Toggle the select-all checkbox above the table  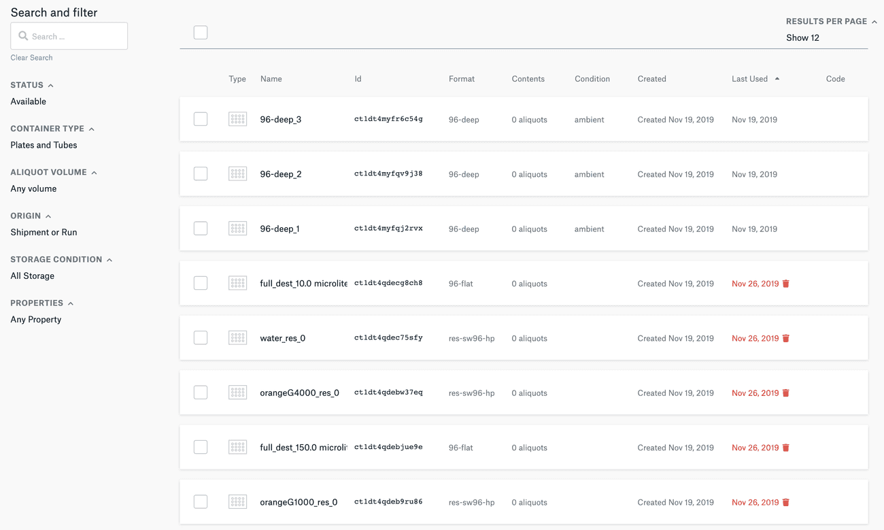[x=201, y=33]
